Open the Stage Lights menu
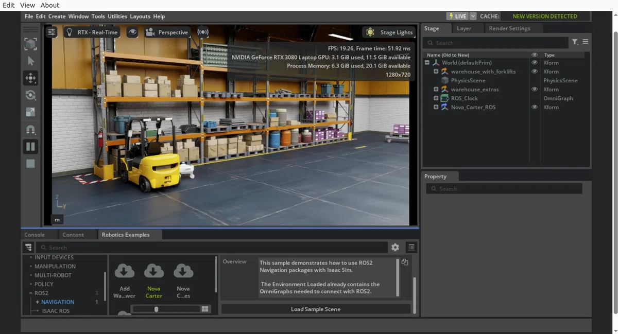Image resolution: width=618 pixels, height=334 pixels. [389, 32]
